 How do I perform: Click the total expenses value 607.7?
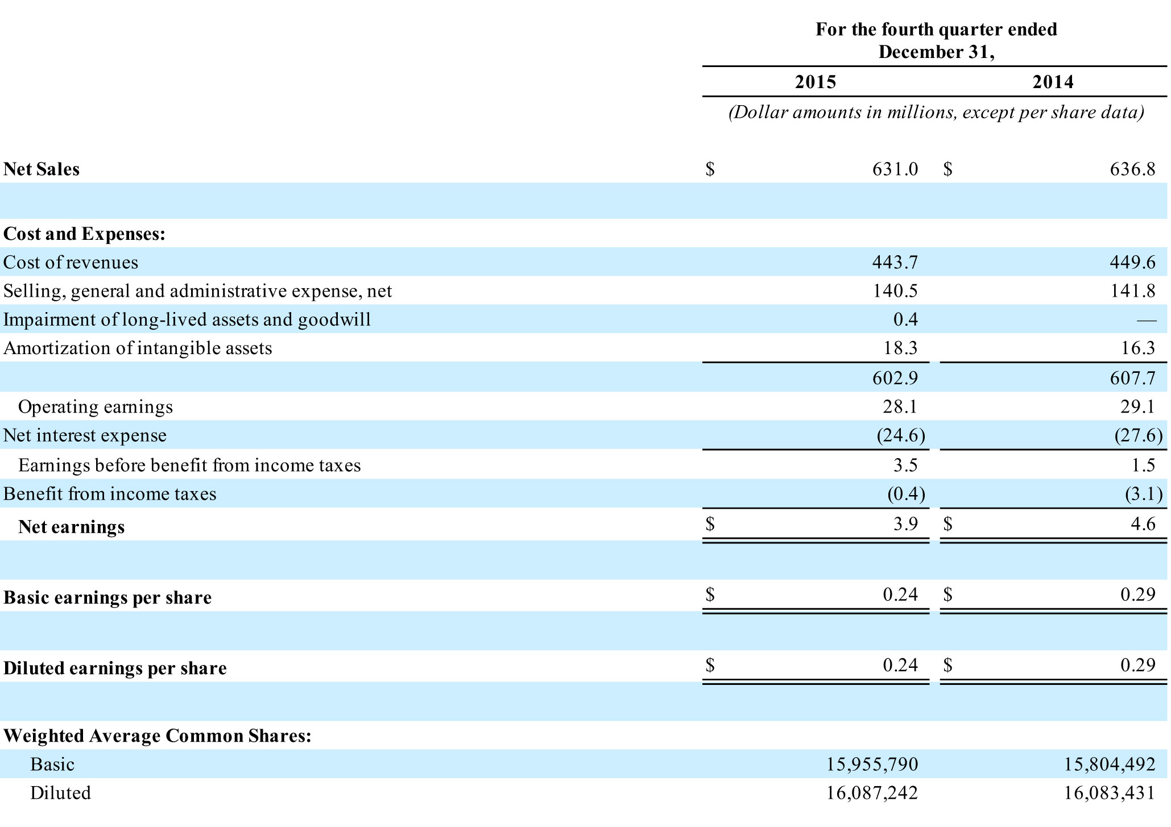[1132, 378]
